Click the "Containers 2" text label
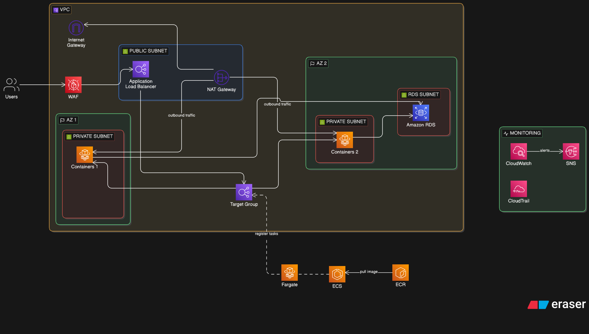 point(345,152)
